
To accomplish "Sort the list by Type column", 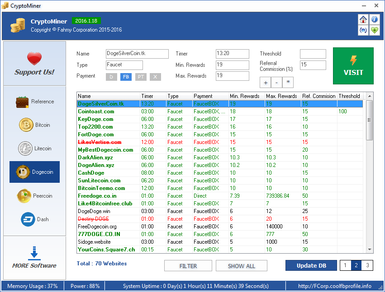I will [179, 96].
